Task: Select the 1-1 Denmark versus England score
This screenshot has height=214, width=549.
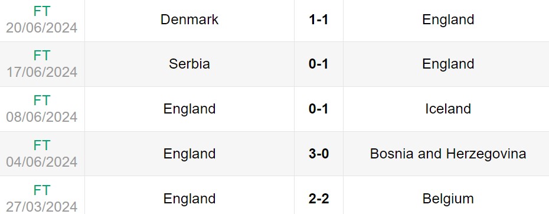Action: [x=319, y=20]
